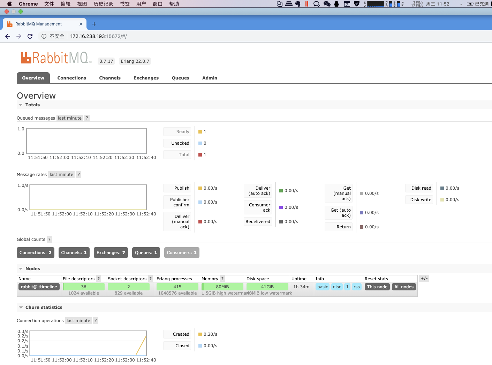Toggle the Ready series in queued messages chart
Image resolution: width=492 pixels, height=365 pixels.
[x=177, y=132]
